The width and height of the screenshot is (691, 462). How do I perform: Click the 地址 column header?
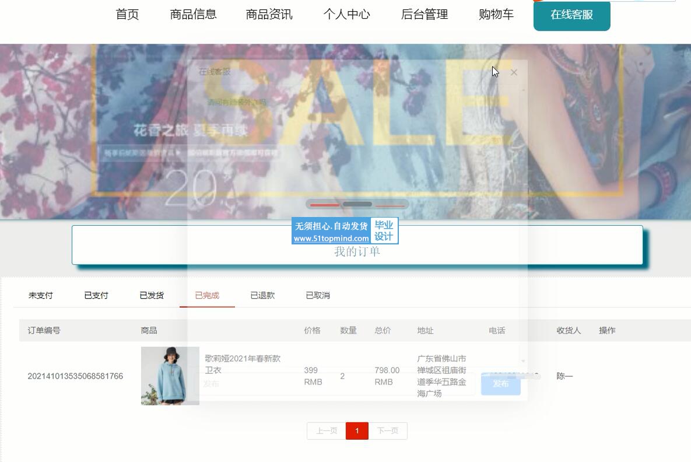click(425, 330)
